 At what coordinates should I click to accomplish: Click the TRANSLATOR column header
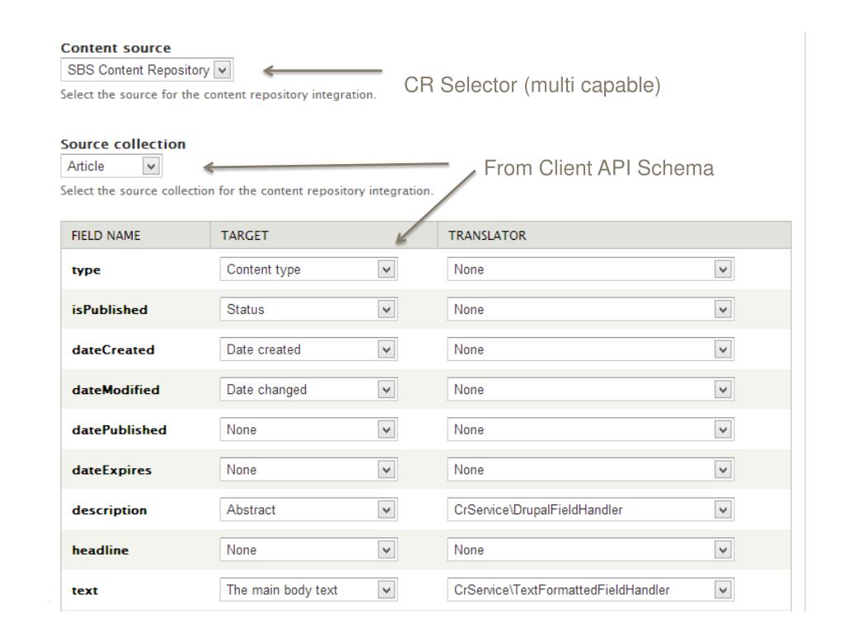click(487, 236)
